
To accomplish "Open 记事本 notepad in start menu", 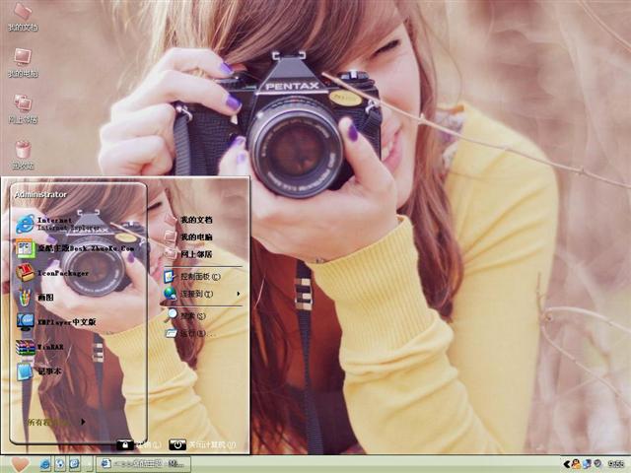I will [39, 372].
